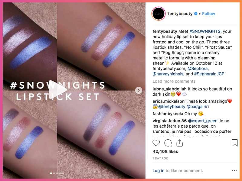View the 42,408 likes count
This screenshot has width=242, height=181.
coord(165,151)
